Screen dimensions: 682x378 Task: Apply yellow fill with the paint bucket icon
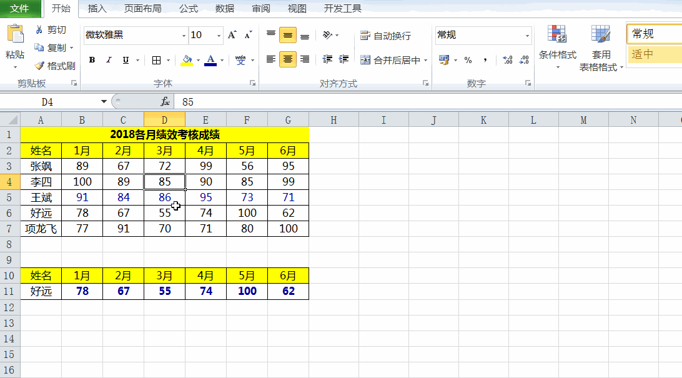(187, 60)
